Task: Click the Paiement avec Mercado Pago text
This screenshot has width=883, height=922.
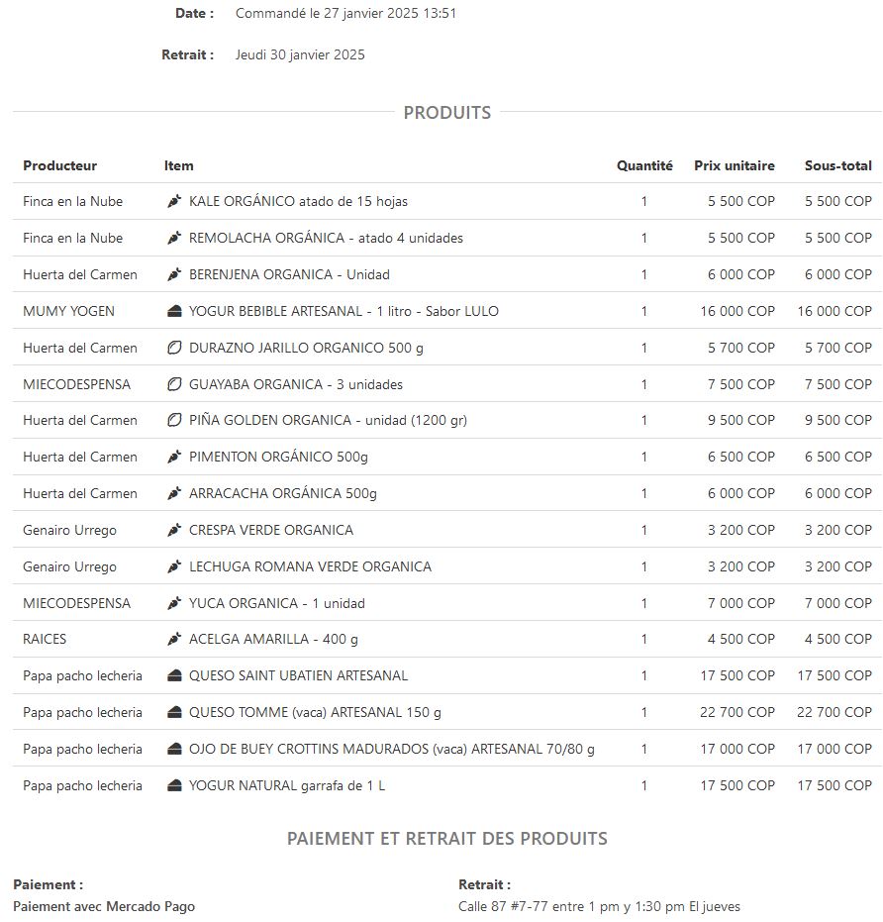Action: (104, 906)
